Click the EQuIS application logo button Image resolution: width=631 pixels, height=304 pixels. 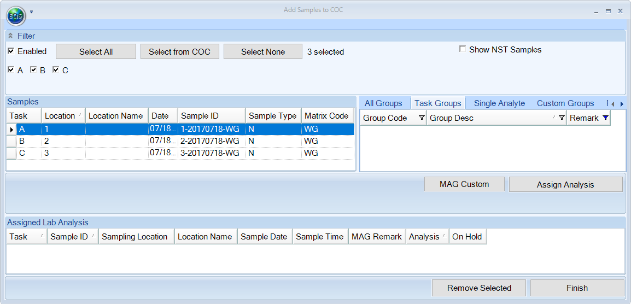(x=16, y=16)
